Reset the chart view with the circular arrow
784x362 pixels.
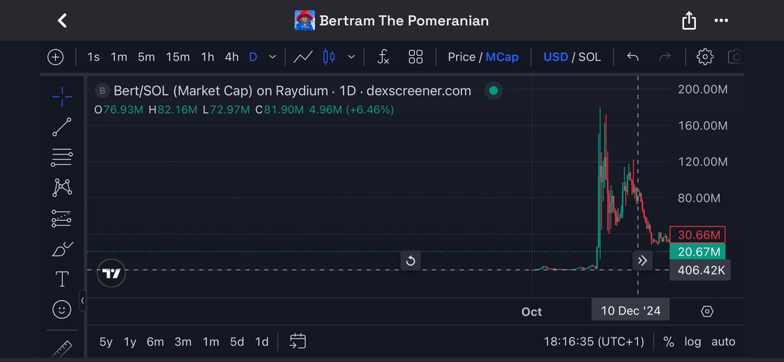coord(410,261)
